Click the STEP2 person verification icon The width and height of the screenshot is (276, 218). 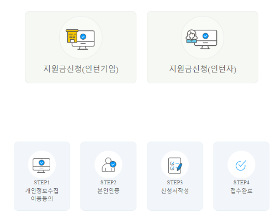pyautogui.click(x=109, y=164)
